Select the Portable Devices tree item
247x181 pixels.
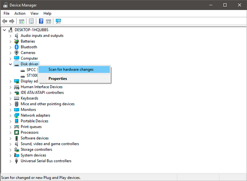pyautogui.click(x=34, y=121)
